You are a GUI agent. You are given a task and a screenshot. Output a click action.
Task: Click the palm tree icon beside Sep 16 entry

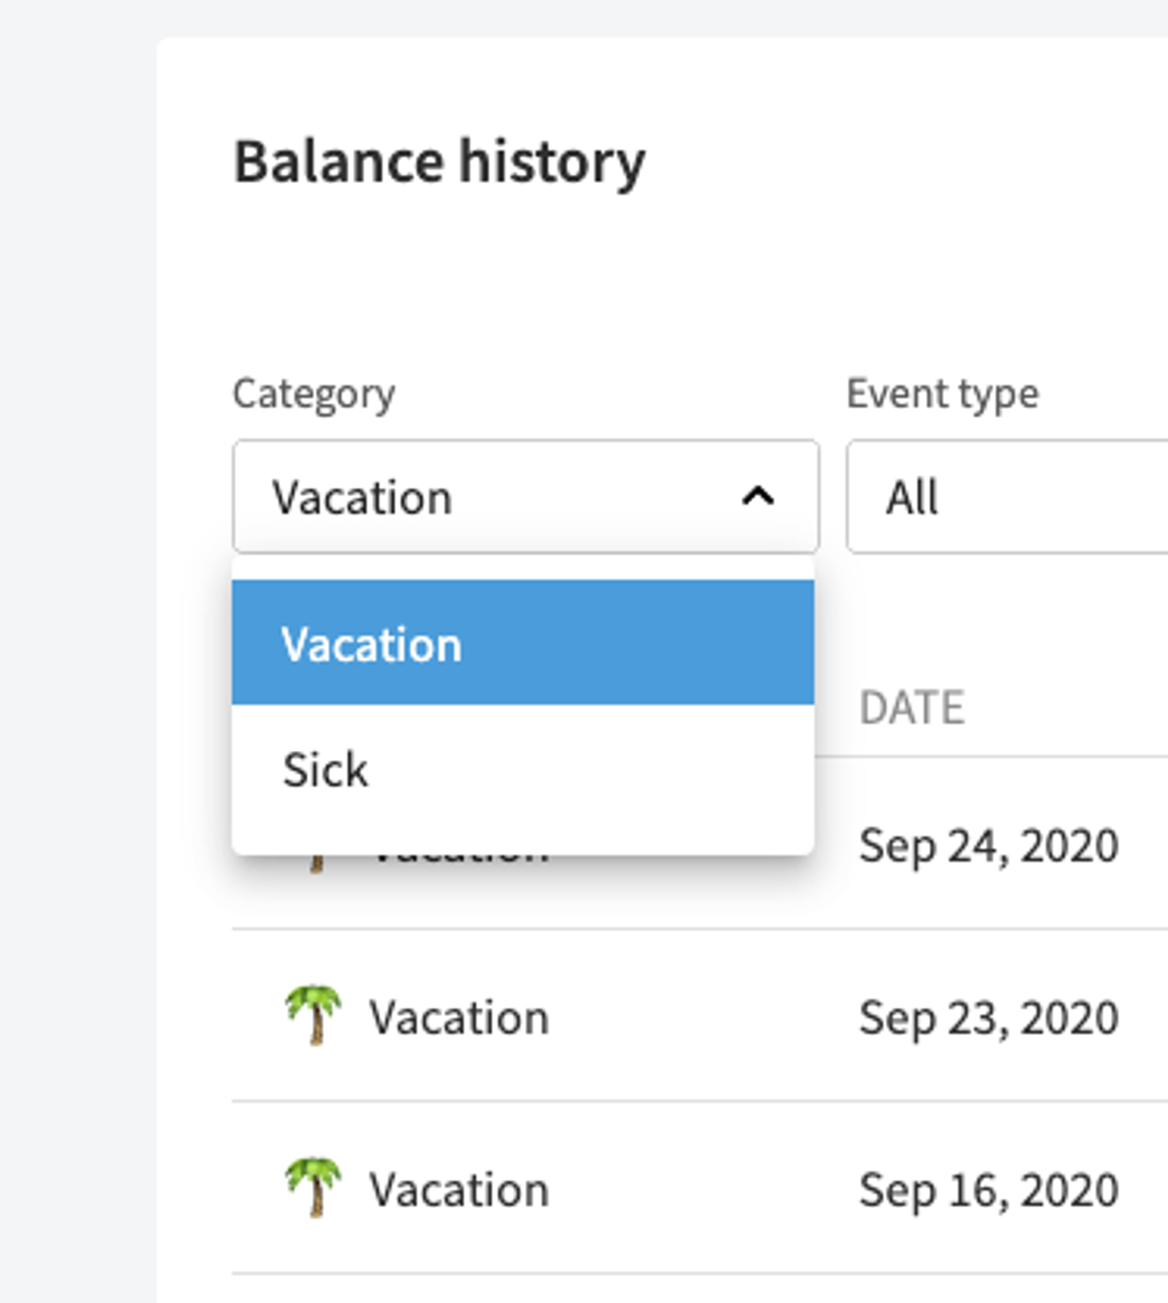click(313, 1187)
